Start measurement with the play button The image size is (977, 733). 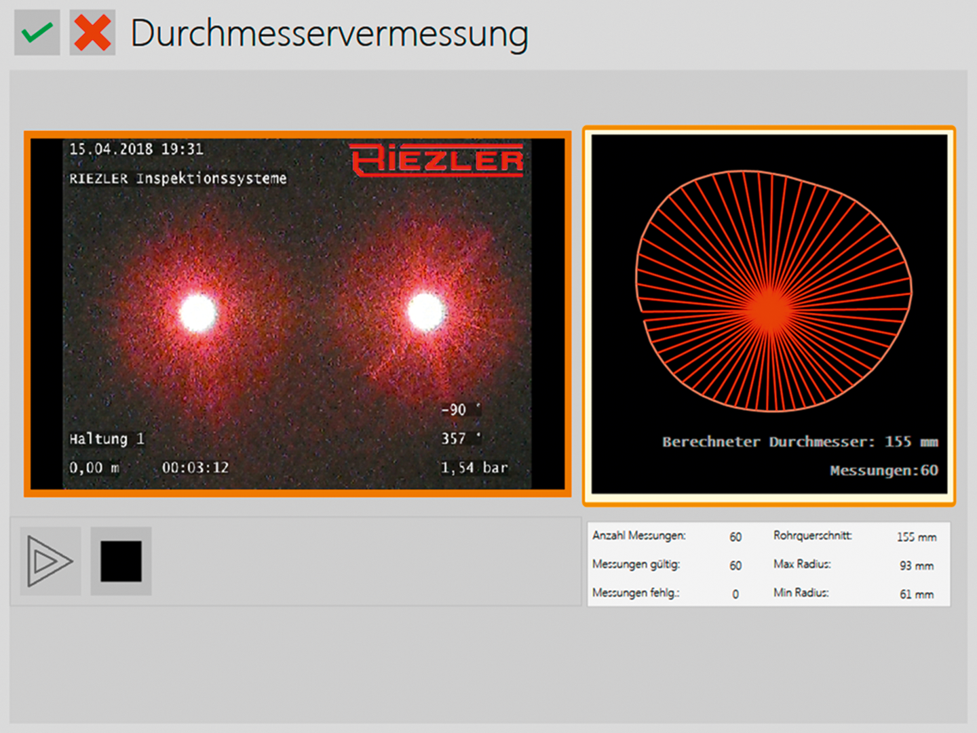pyautogui.click(x=50, y=561)
